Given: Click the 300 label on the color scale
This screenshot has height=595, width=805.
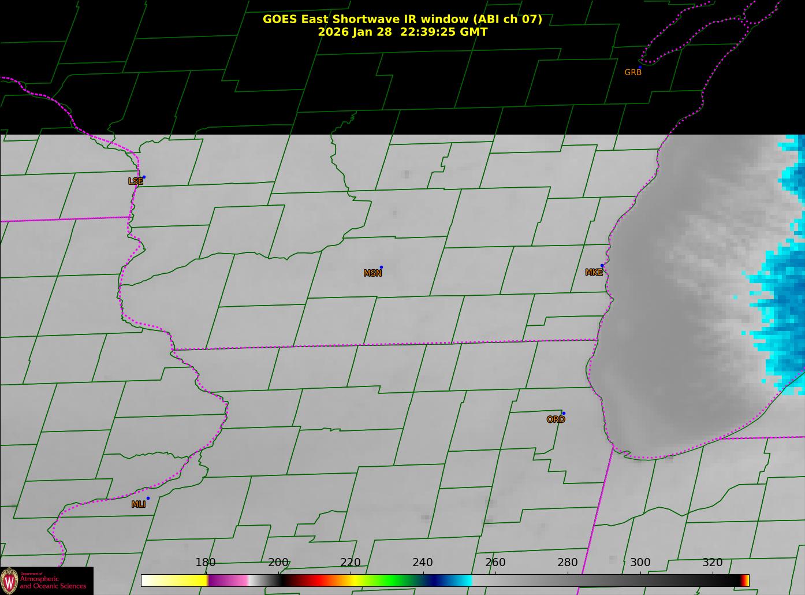Looking at the screenshot, I should click(640, 563).
